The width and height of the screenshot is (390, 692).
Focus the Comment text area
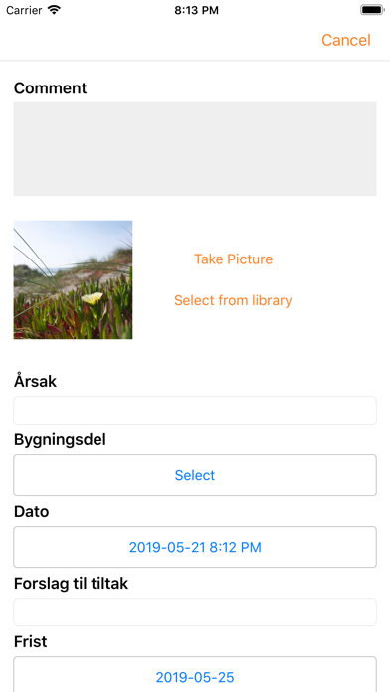[x=195, y=149]
